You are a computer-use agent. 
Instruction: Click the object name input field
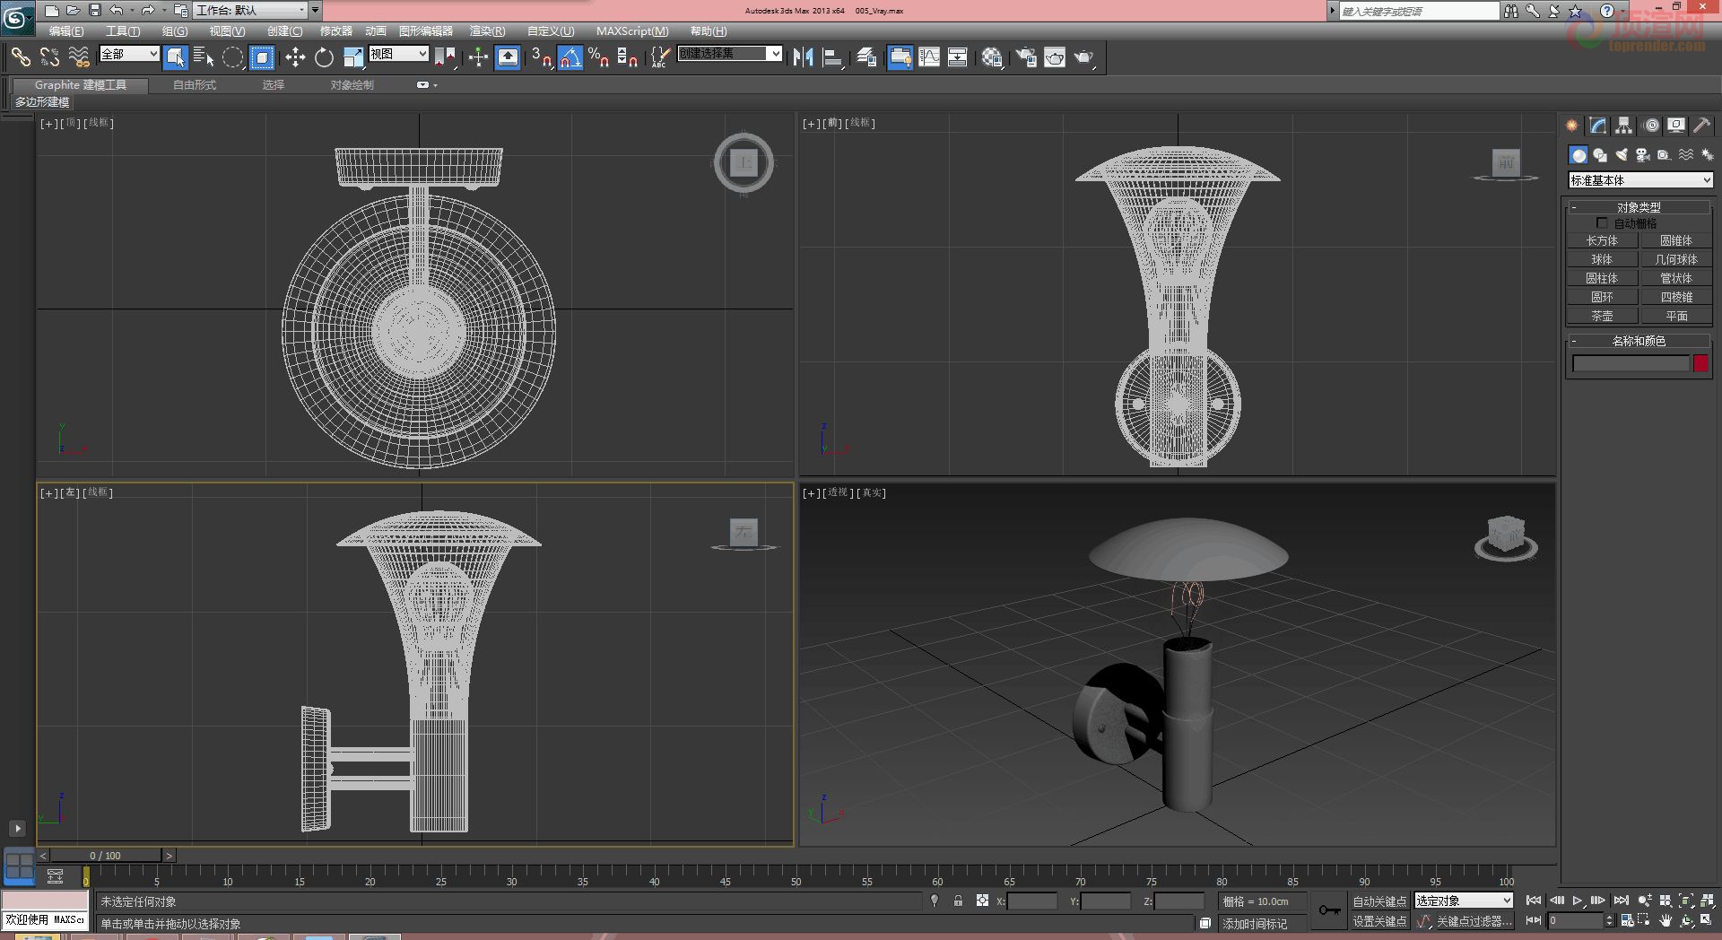pyautogui.click(x=1631, y=363)
